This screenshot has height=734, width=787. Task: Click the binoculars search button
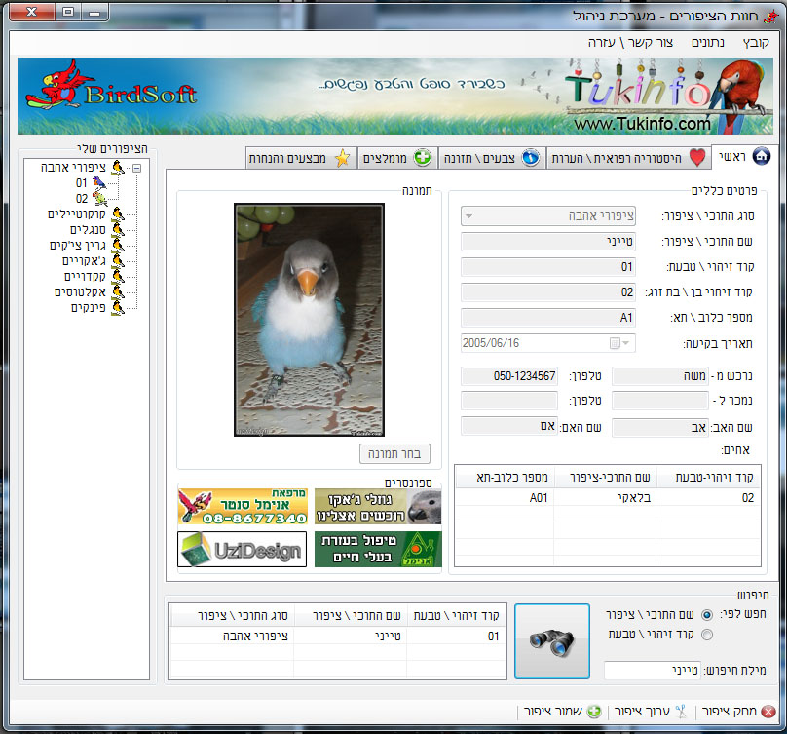click(551, 640)
